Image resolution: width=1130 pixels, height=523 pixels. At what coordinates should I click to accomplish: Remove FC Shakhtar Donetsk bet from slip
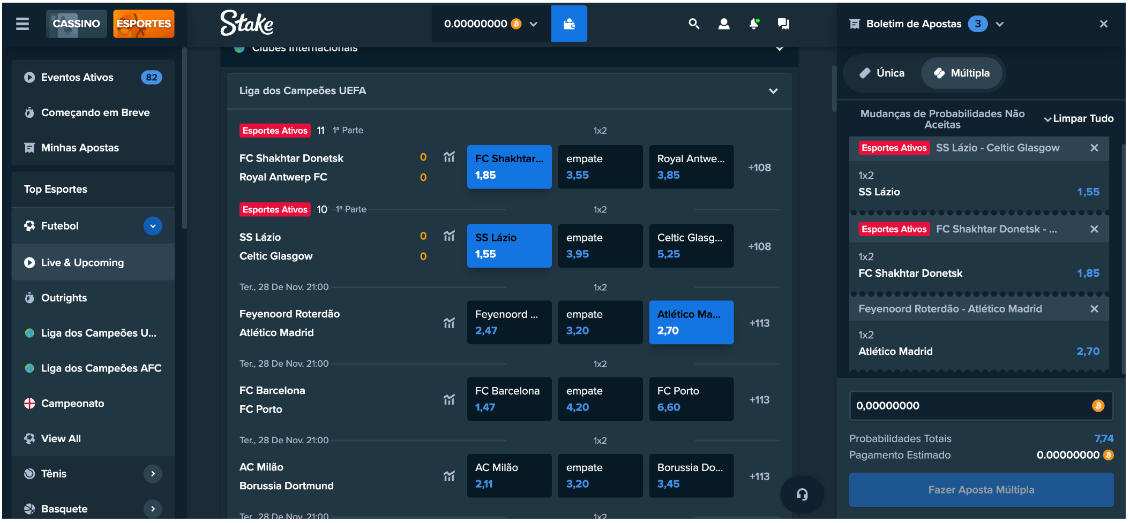click(x=1094, y=229)
